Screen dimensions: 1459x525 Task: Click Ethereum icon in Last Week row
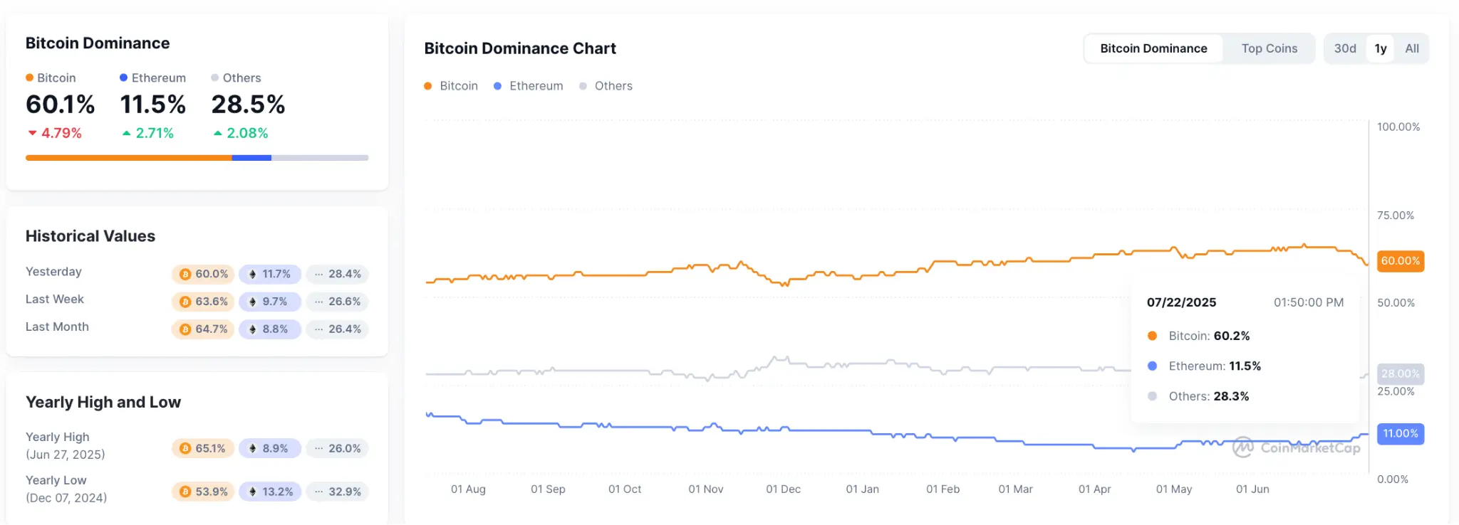pyautogui.click(x=252, y=302)
